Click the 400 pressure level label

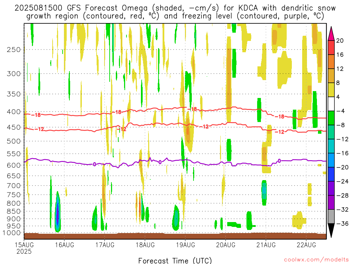coord(14,112)
